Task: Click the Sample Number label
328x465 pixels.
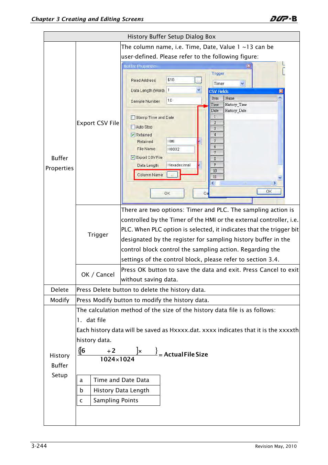Action: coord(145,101)
